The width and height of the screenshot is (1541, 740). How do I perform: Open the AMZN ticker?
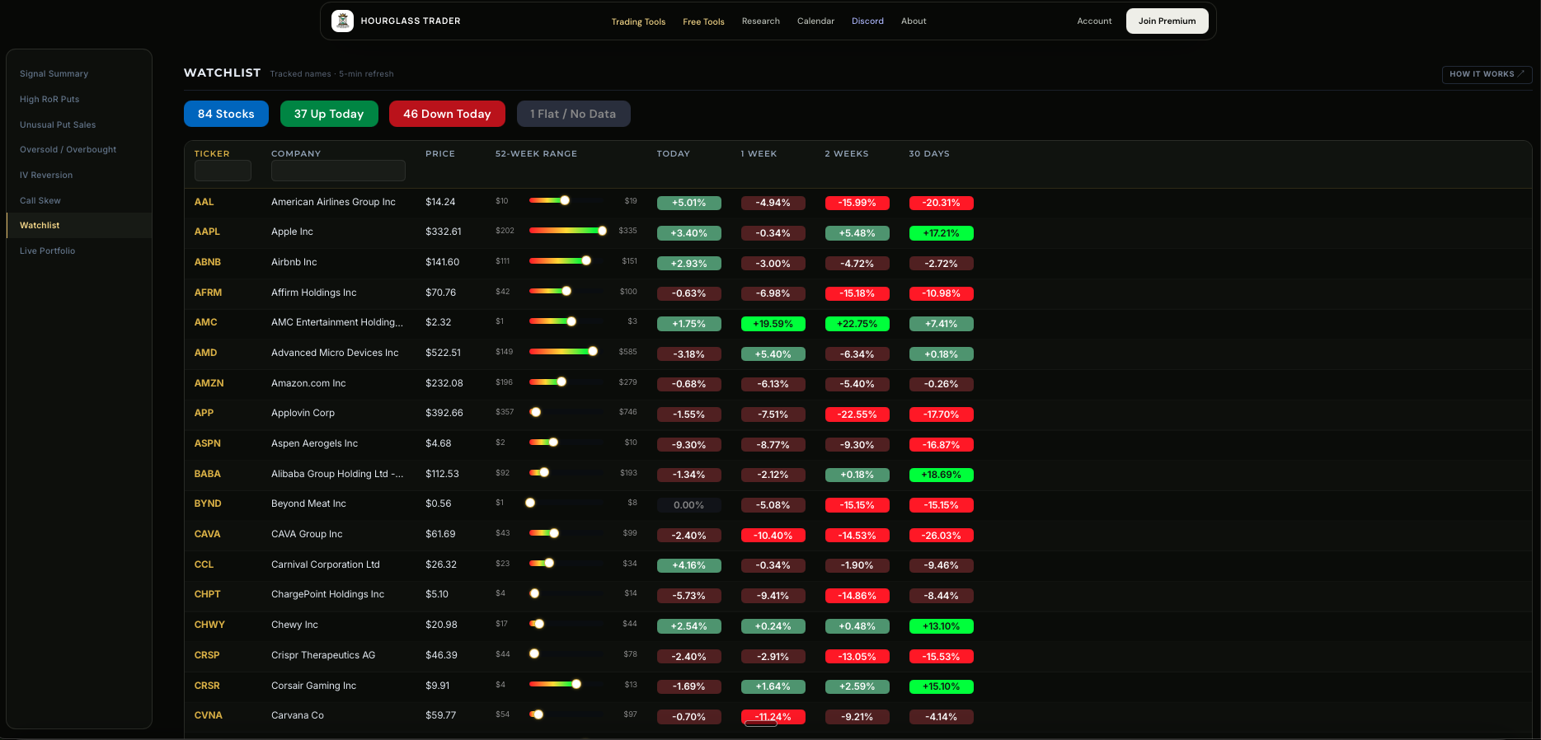tap(209, 383)
